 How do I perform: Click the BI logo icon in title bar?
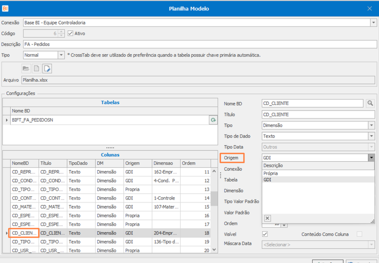(x=5, y=9)
